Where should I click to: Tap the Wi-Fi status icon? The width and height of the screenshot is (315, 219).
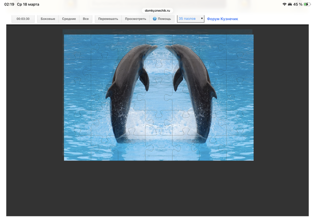(x=284, y=4)
